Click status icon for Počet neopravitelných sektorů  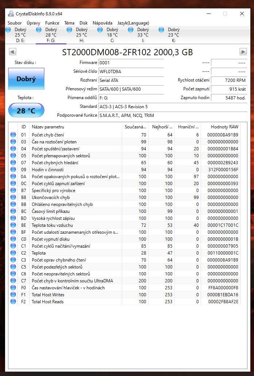(x=13, y=274)
